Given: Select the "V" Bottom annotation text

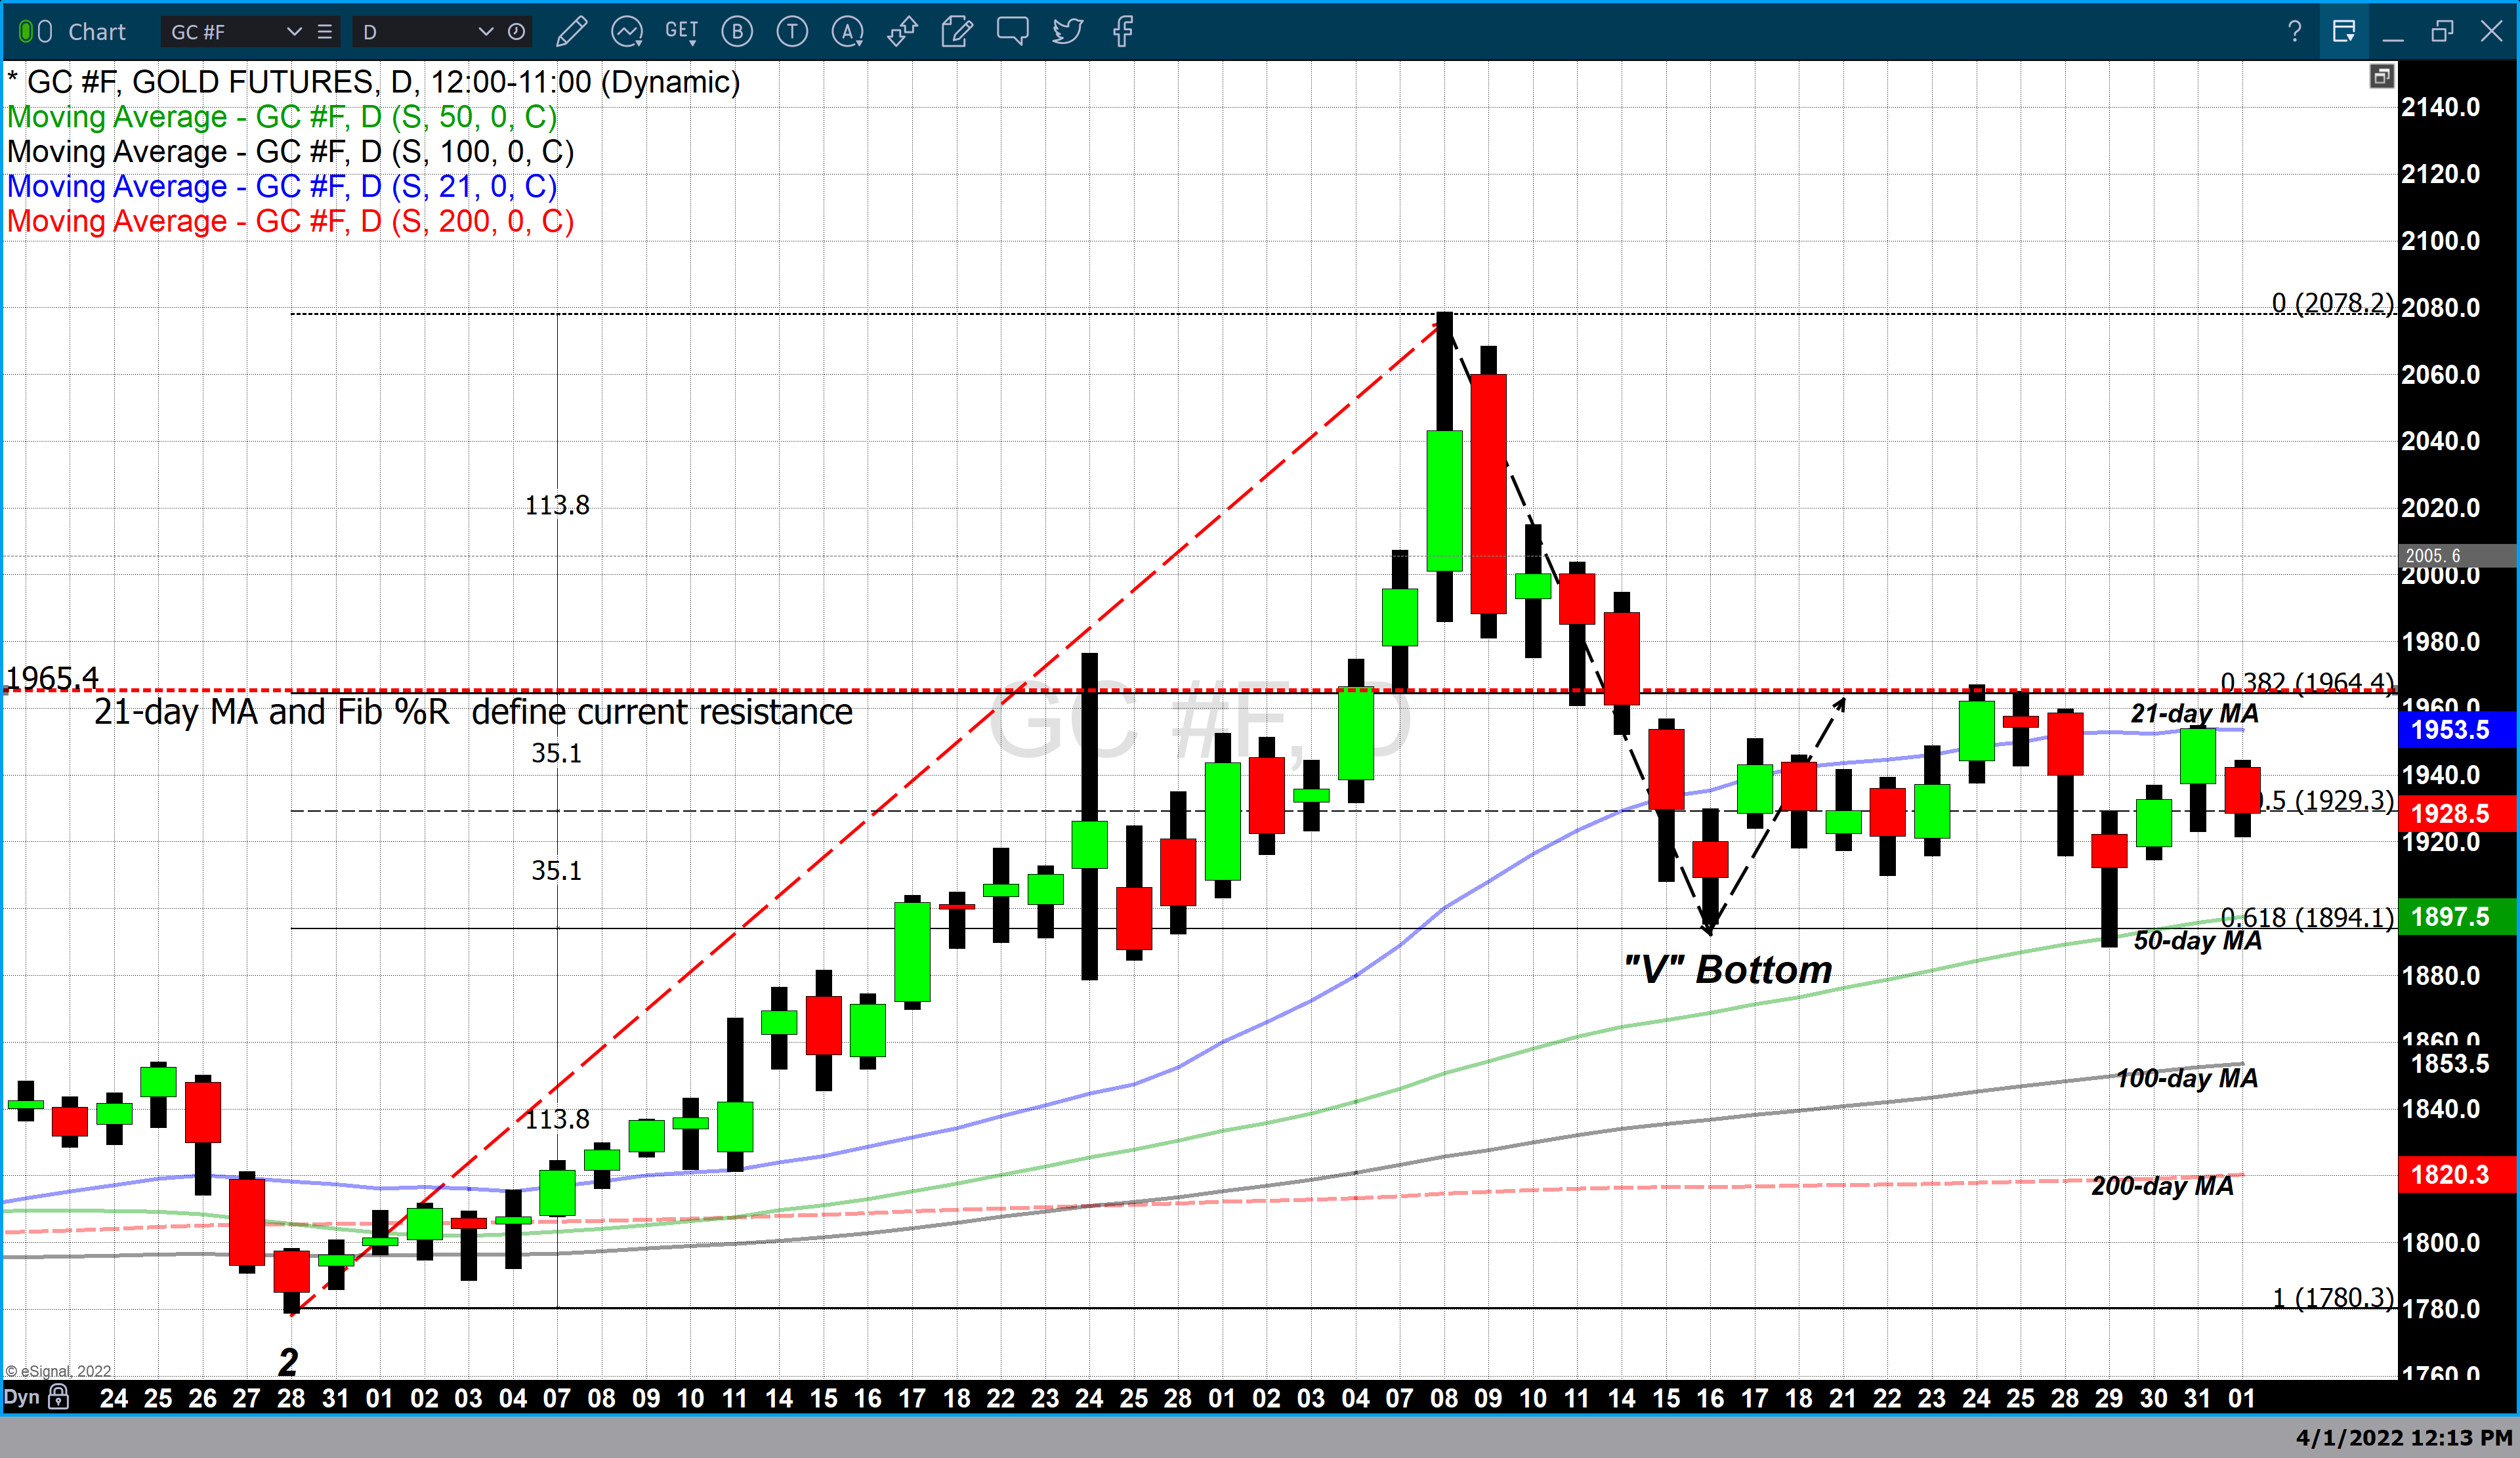Looking at the screenshot, I should click(1728, 970).
